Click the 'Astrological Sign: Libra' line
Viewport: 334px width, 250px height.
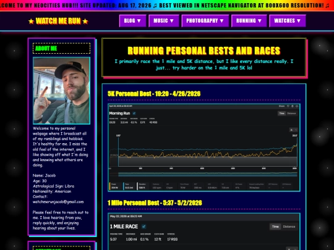click(x=53, y=186)
